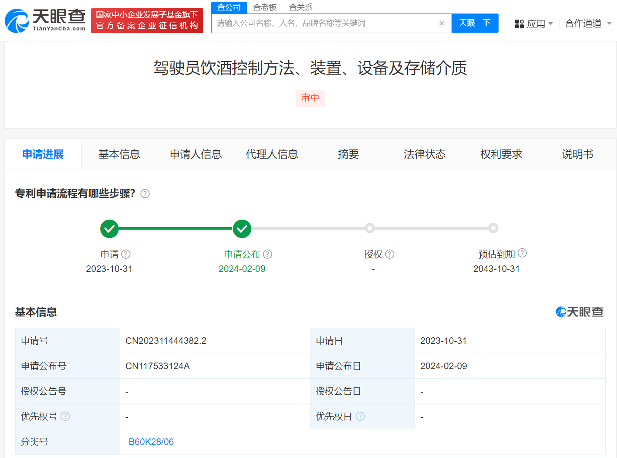Click the TianYanCha logo in header

(45, 21)
